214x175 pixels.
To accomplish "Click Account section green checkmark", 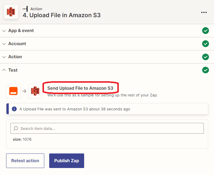I will [206, 44].
